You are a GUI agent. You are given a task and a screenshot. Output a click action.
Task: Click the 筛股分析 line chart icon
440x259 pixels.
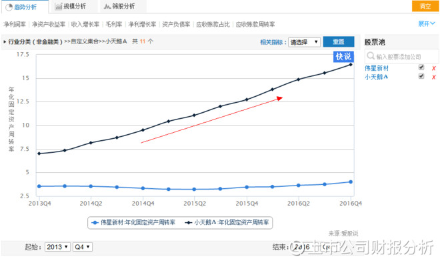pos(107,6)
